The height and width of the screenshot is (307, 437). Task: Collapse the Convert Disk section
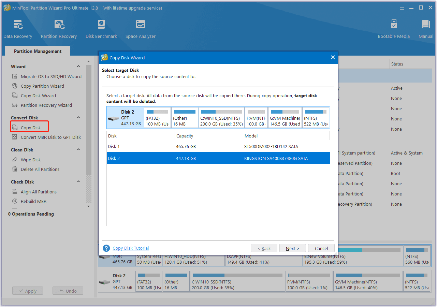(78, 118)
